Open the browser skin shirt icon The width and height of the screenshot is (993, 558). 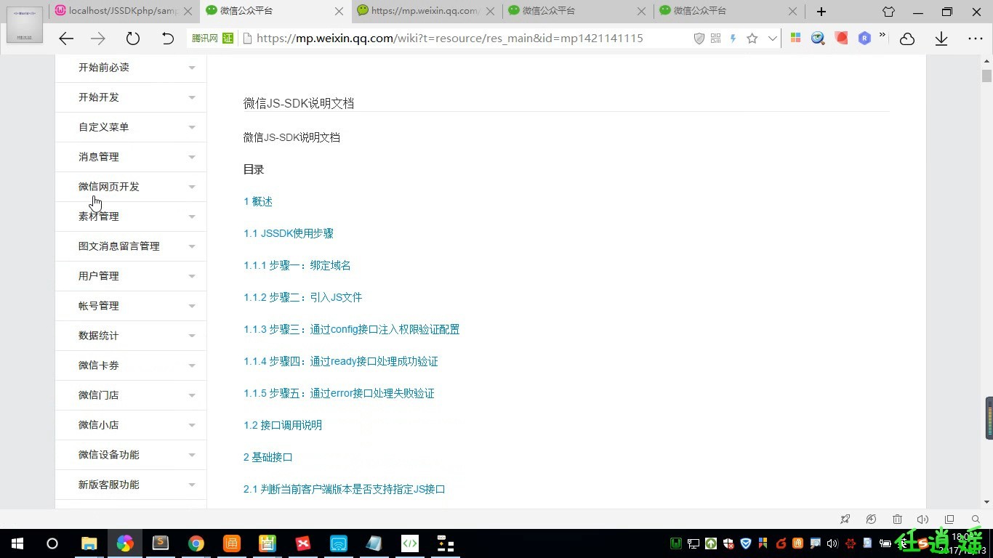(x=888, y=12)
